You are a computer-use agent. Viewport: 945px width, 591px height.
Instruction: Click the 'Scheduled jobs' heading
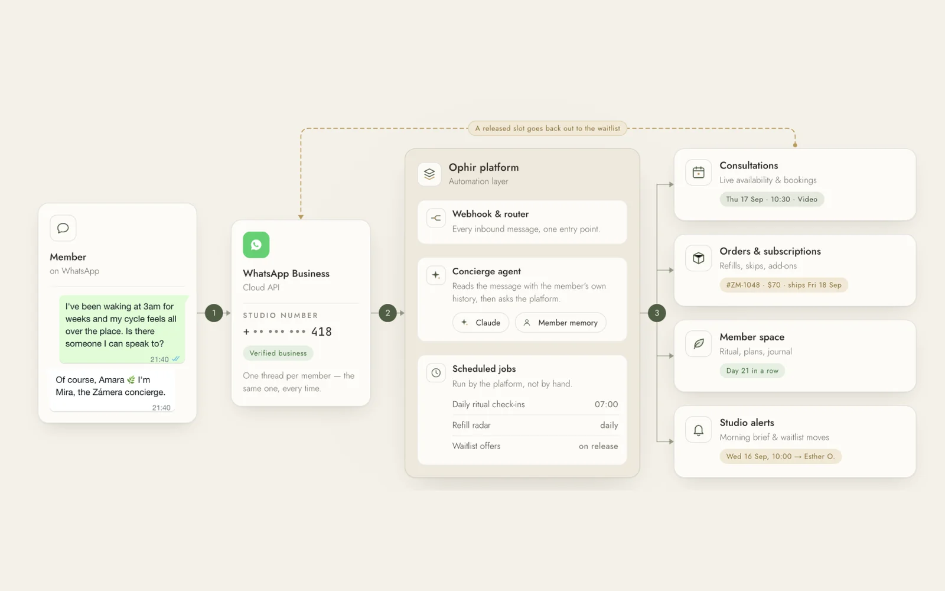pos(484,369)
